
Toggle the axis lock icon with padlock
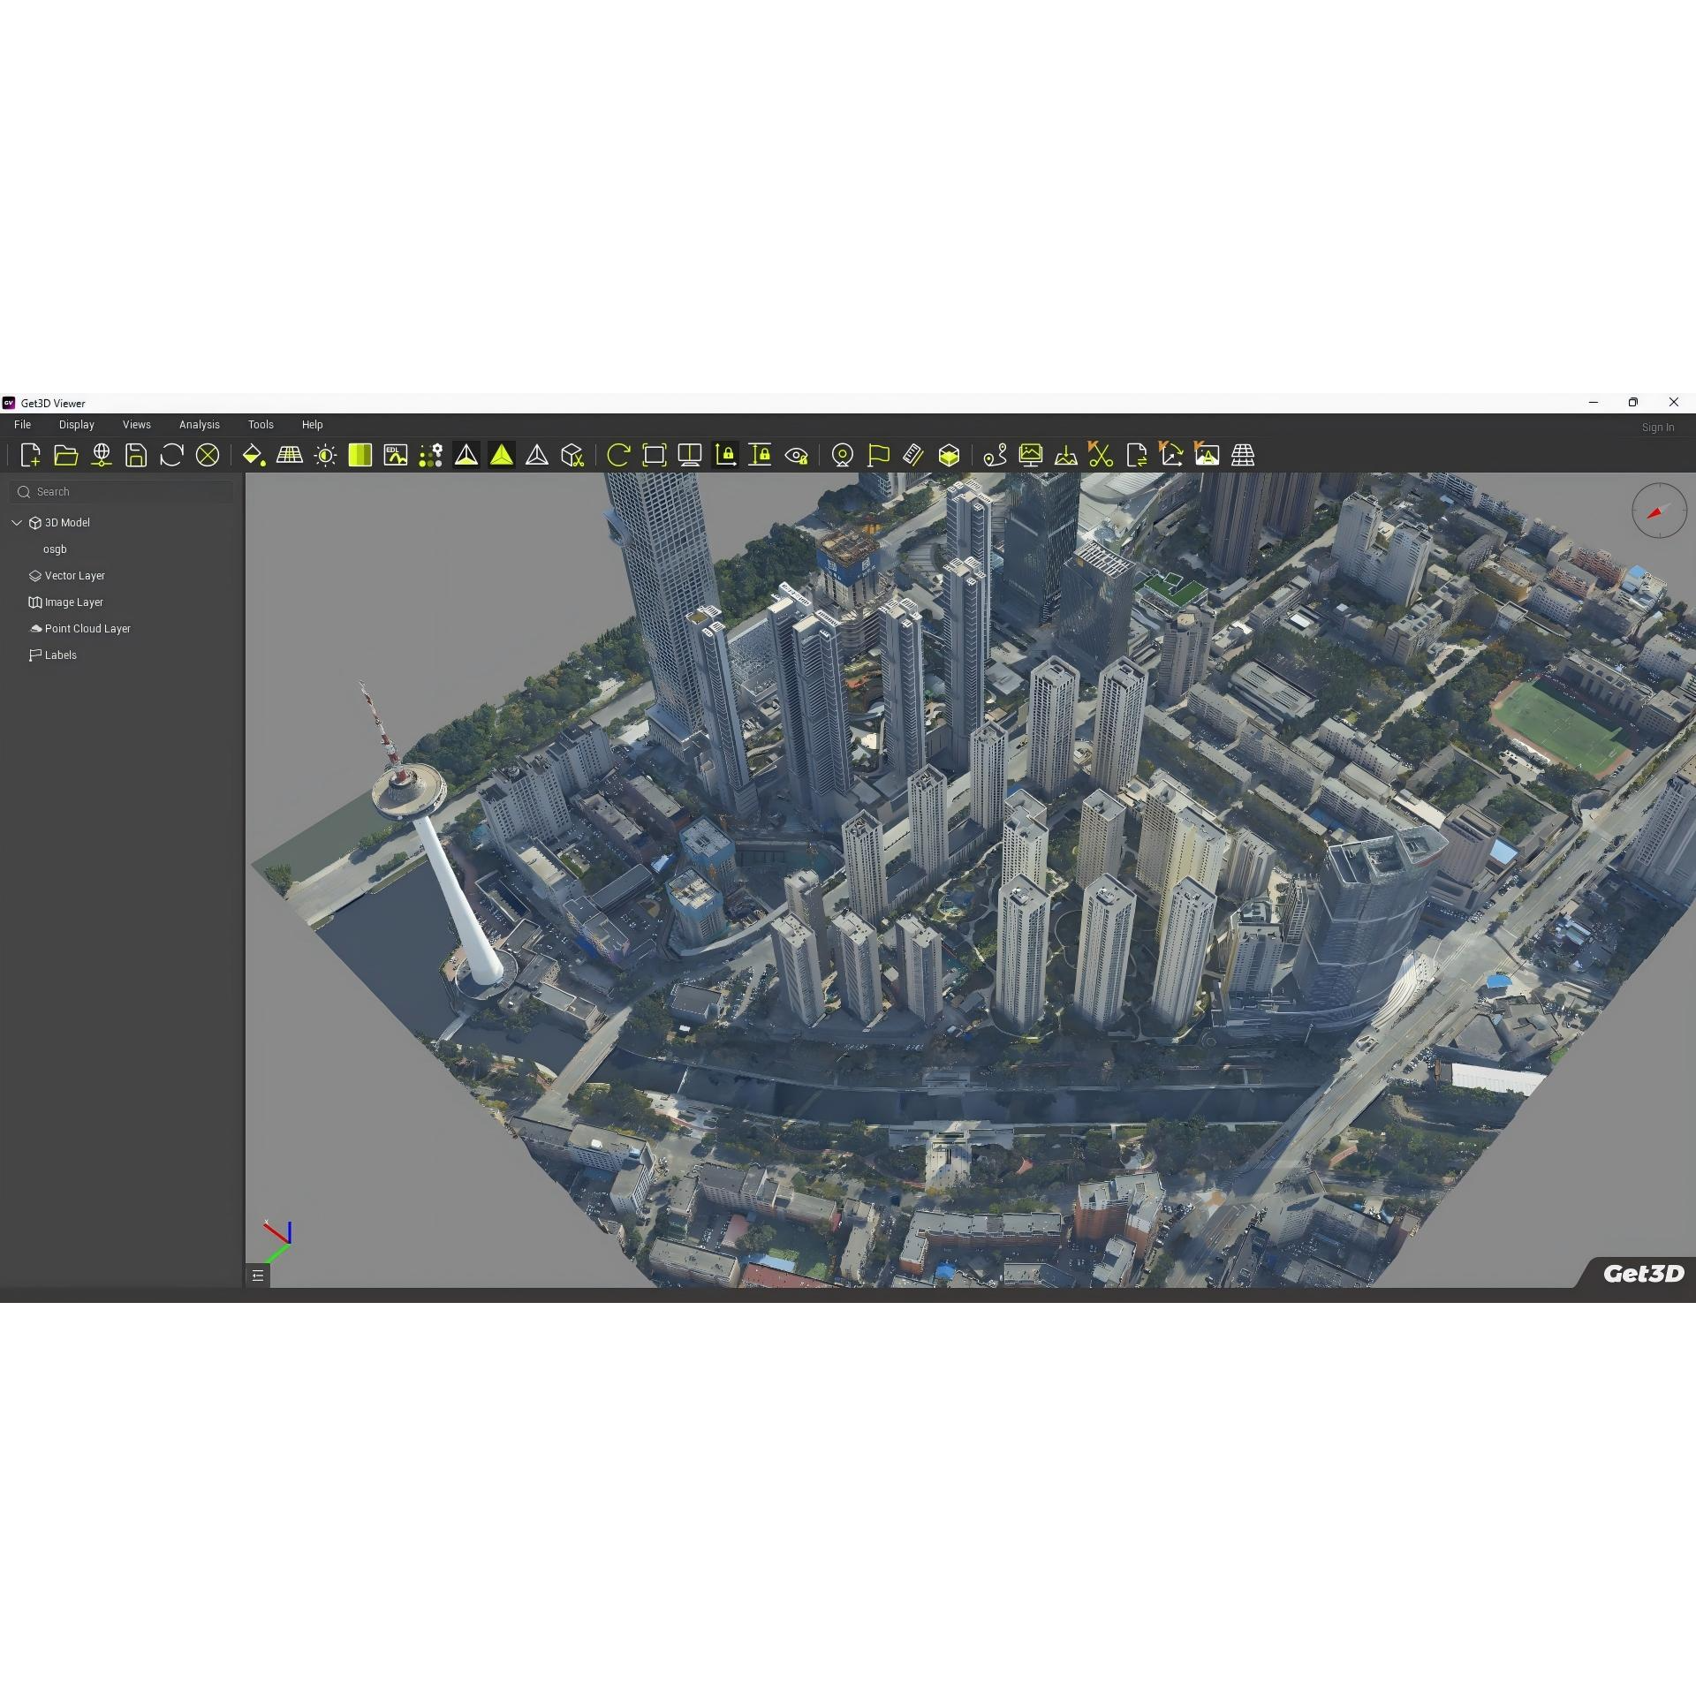[x=725, y=455]
